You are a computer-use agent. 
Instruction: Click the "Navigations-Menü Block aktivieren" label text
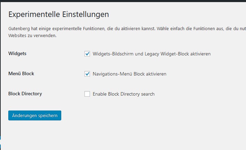129,74
